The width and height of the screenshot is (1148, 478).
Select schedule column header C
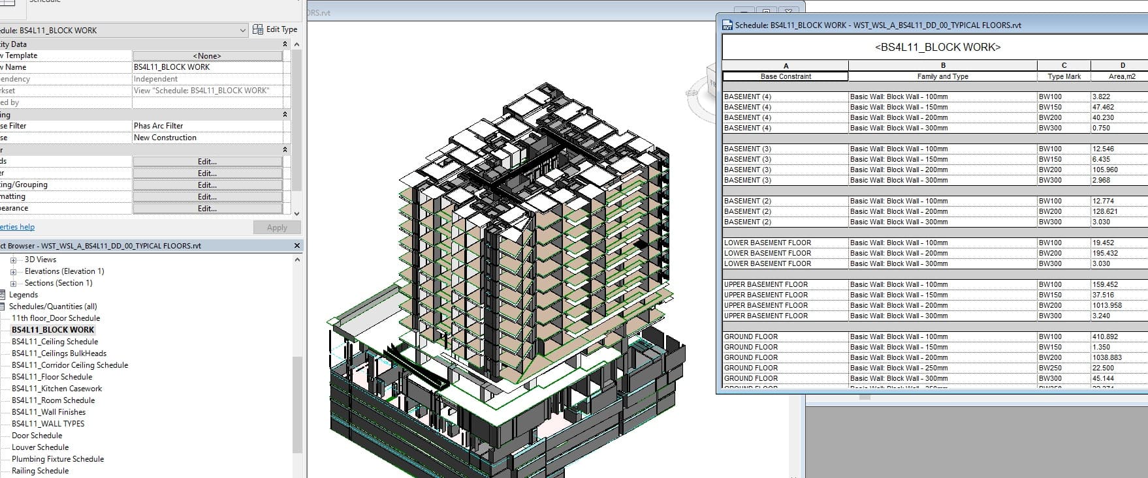pyautogui.click(x=1064, y=66)
